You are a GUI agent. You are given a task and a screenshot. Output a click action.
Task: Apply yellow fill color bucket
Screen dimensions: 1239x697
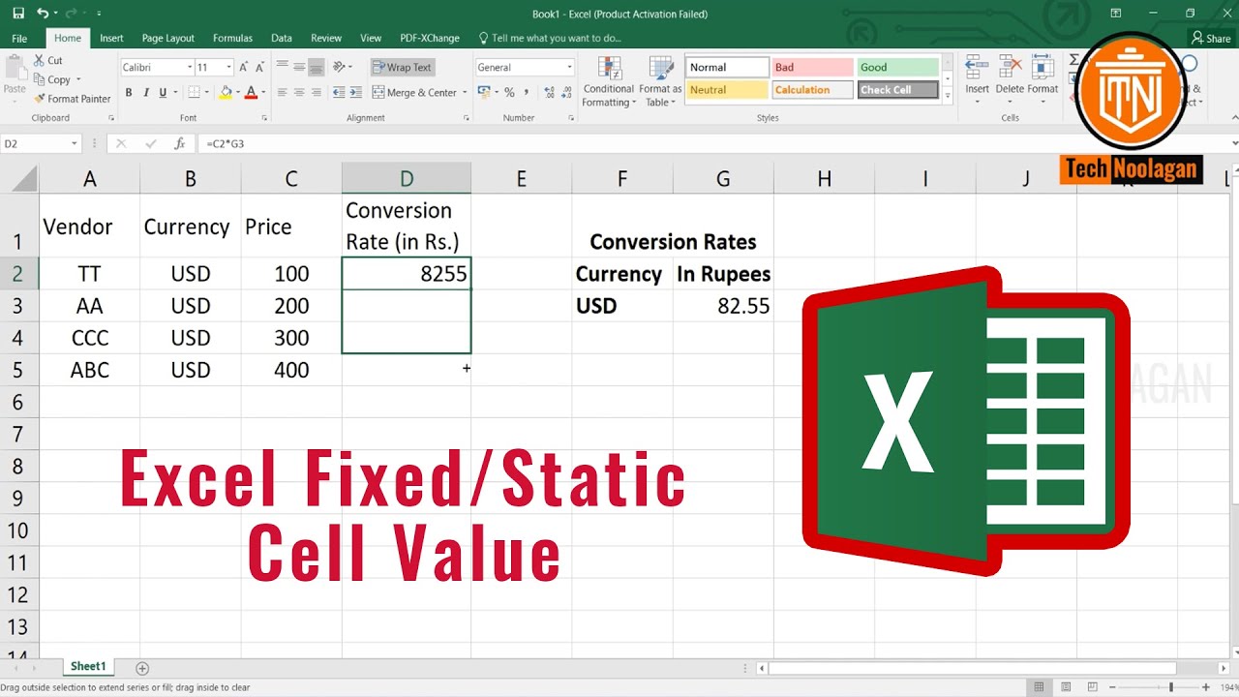[226, 93]
